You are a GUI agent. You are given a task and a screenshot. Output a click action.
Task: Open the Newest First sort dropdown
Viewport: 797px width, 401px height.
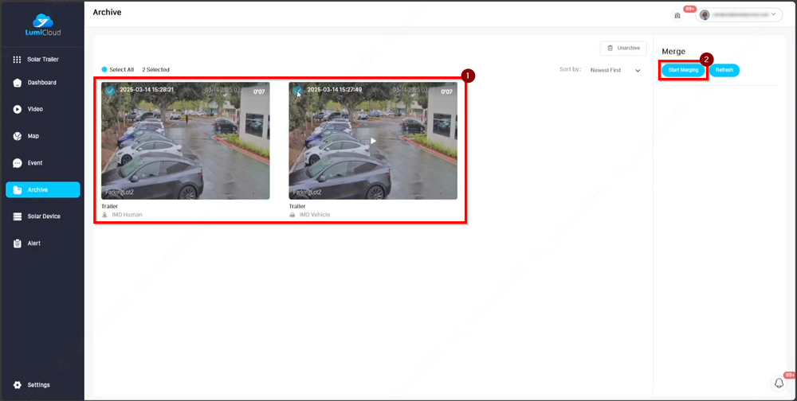click(615, 70)
